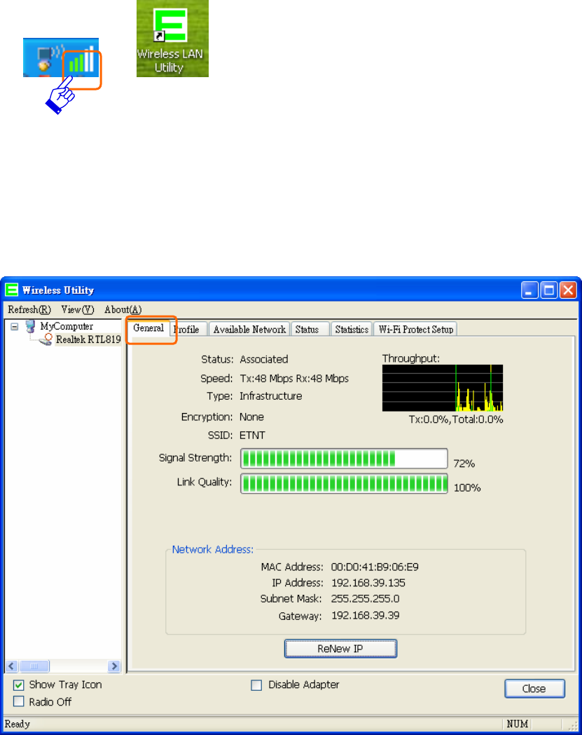Screen dimensions: 582x735
Task: Click the gateway value 192.168.39.39
Action: pos(365,616)
